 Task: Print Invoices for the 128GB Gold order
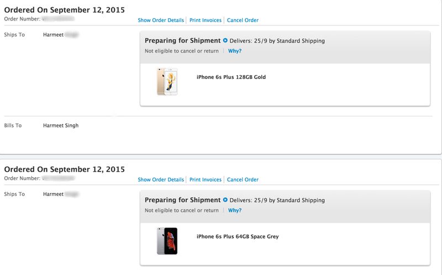coord(206,20)
